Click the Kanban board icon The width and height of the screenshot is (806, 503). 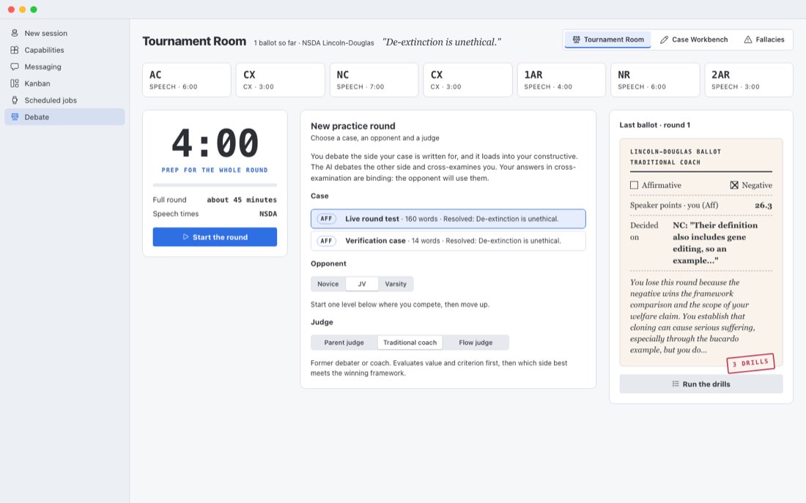[x=15, y=83]
